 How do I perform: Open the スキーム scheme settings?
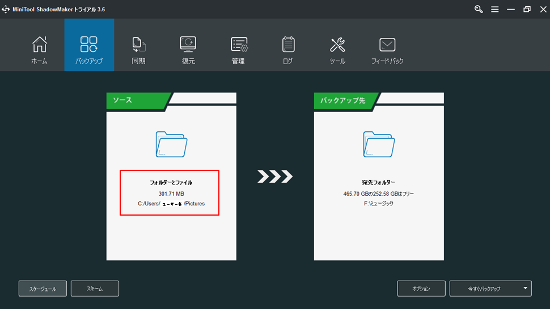tap(95, 289)
